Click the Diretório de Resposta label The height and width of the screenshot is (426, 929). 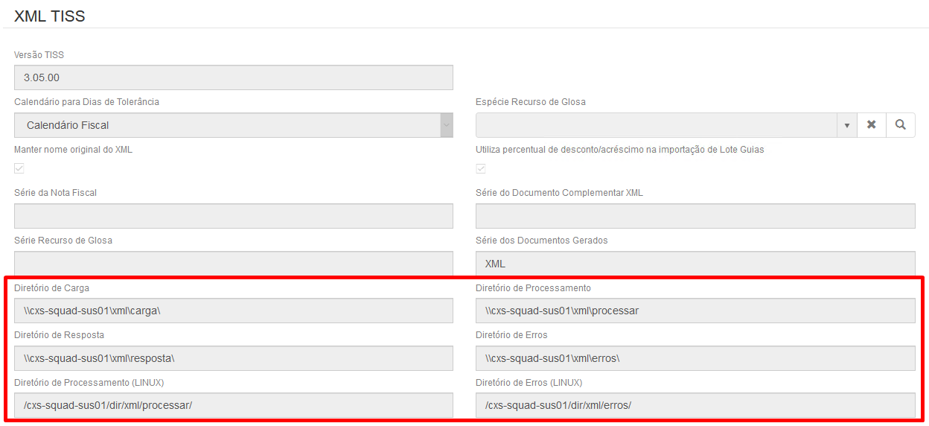[x=59, y=335]
